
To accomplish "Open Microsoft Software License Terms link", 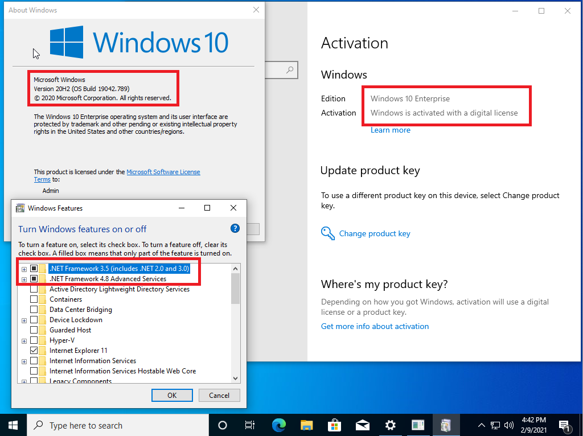I will click(x=163, y=172).
